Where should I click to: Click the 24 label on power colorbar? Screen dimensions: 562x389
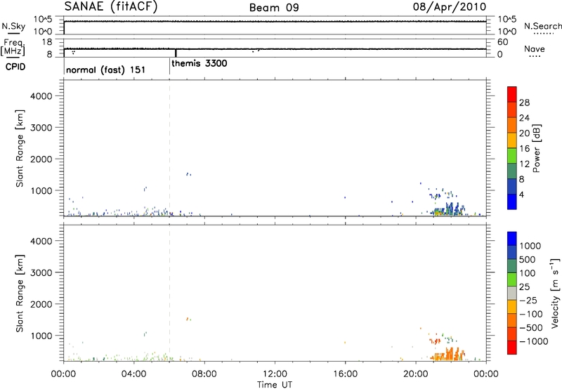pyautogui.click(x=524, y=118)
